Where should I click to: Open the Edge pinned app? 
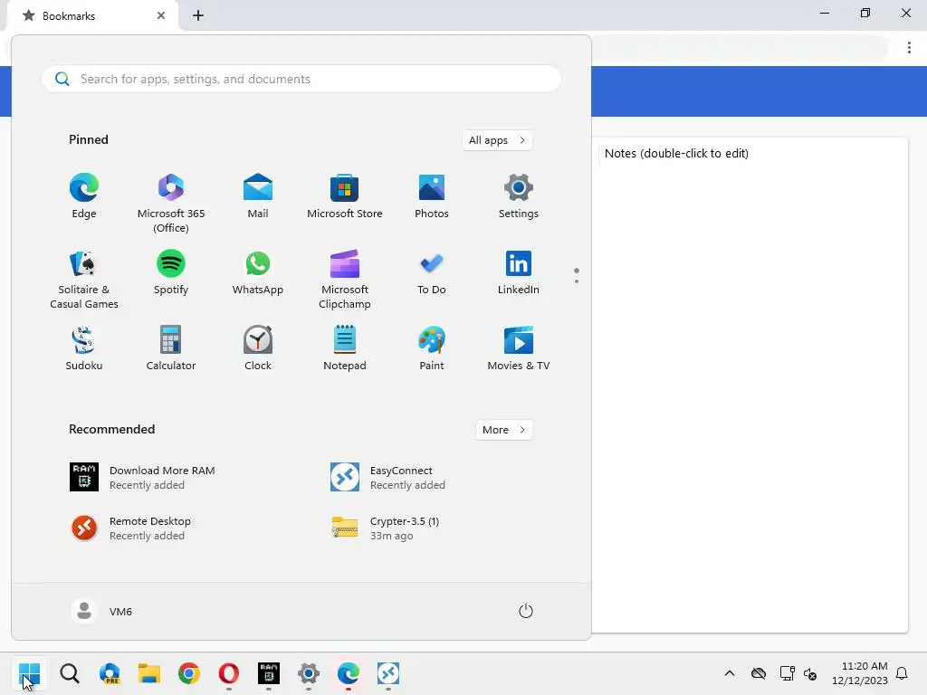click(84, 196)
